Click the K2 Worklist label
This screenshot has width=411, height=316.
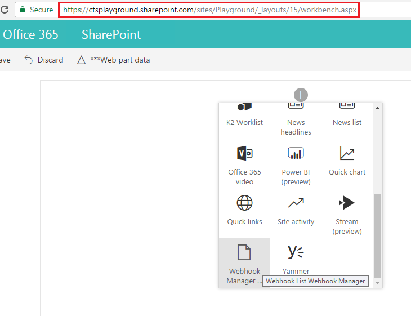click(244, 122)
